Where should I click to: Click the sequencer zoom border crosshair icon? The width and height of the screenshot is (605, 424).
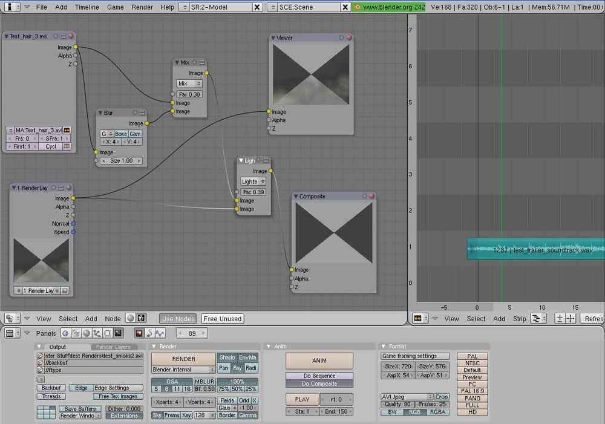tap(571, 318)
